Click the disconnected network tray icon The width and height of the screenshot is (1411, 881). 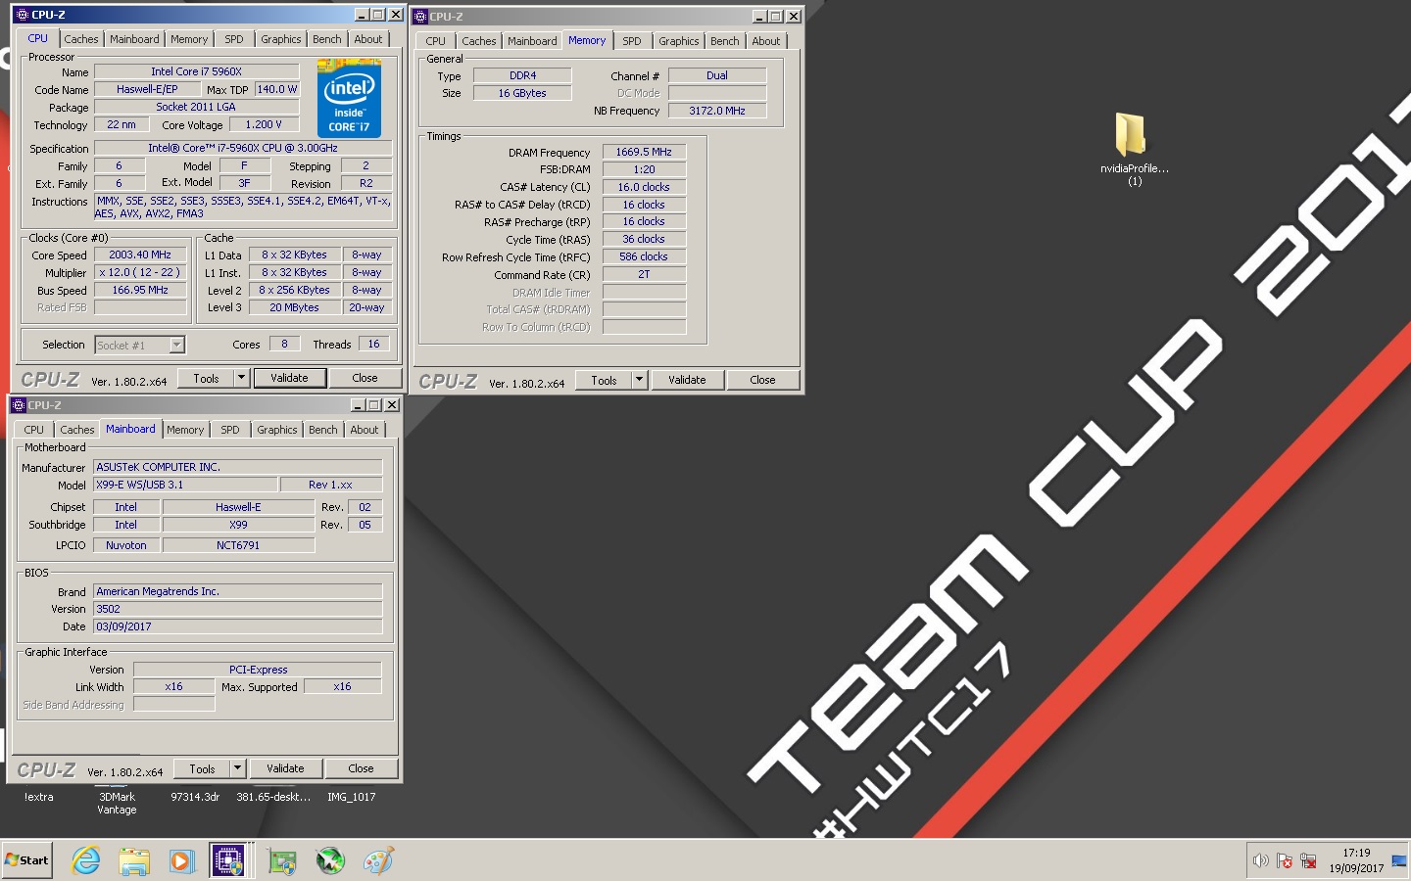pos(1308,860)
